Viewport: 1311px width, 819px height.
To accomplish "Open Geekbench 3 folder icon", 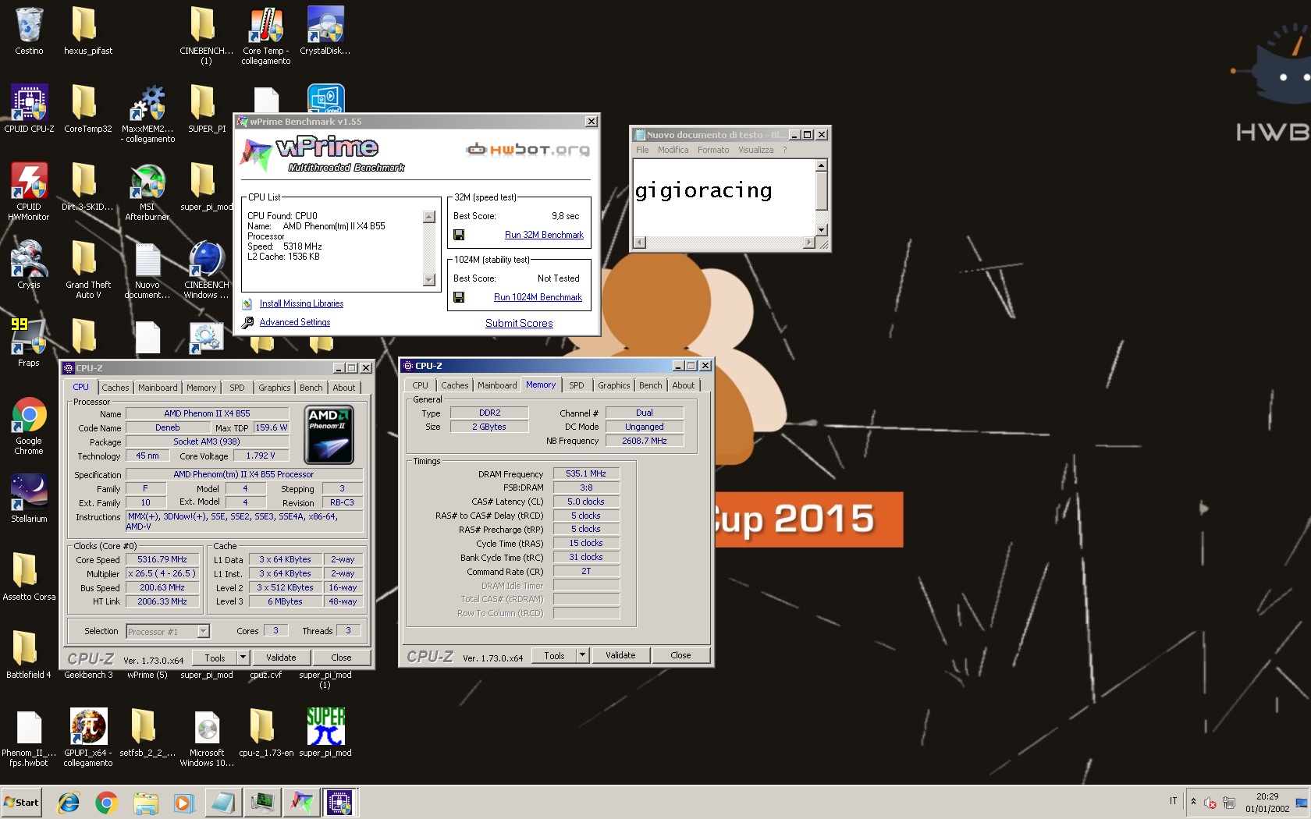I will [x=88, y=675].
